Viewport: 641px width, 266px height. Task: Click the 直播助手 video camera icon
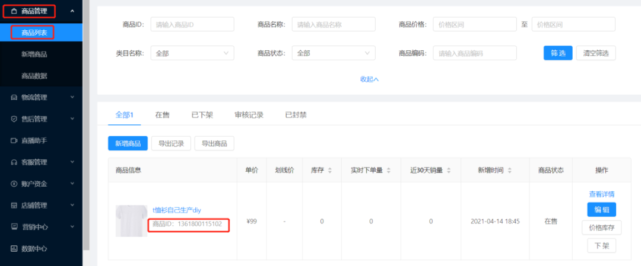point(14,141)
